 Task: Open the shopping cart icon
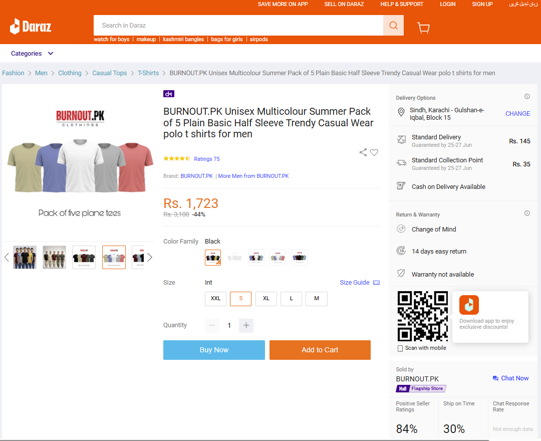pyautogui.click(x=423, y=27)
